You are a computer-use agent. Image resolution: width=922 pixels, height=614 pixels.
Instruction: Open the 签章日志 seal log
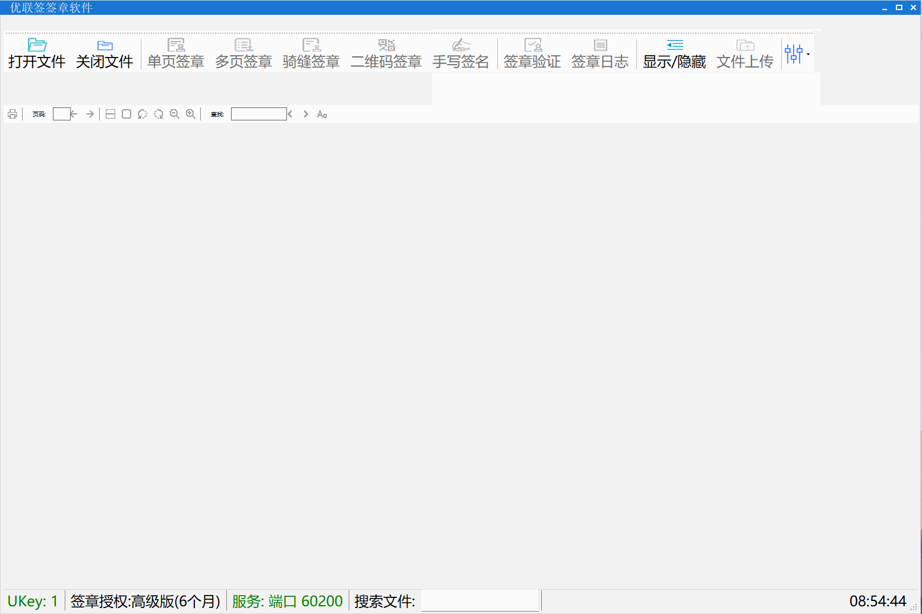pos(600,54)
